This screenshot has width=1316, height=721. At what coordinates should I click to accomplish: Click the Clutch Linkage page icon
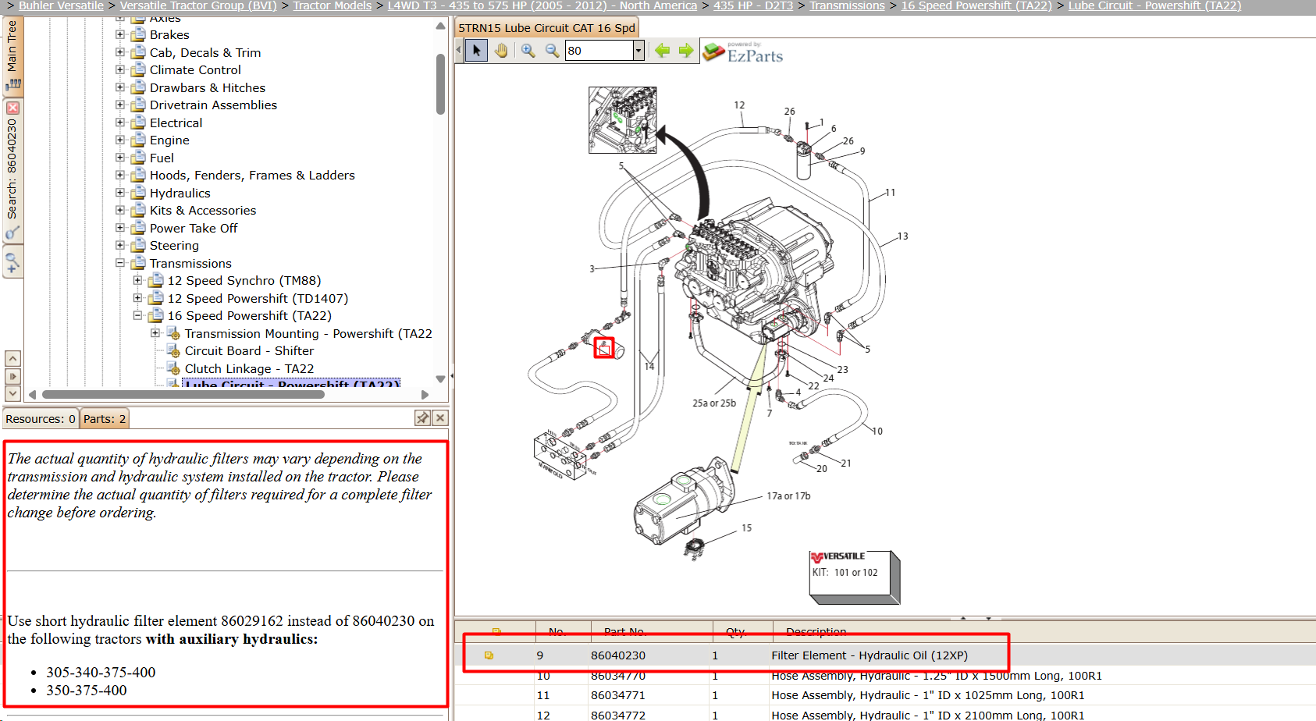[x=173, y=368]
